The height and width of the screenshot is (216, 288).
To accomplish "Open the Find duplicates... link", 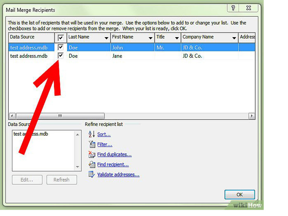I will pyautogui.click(x=114, y=154).
